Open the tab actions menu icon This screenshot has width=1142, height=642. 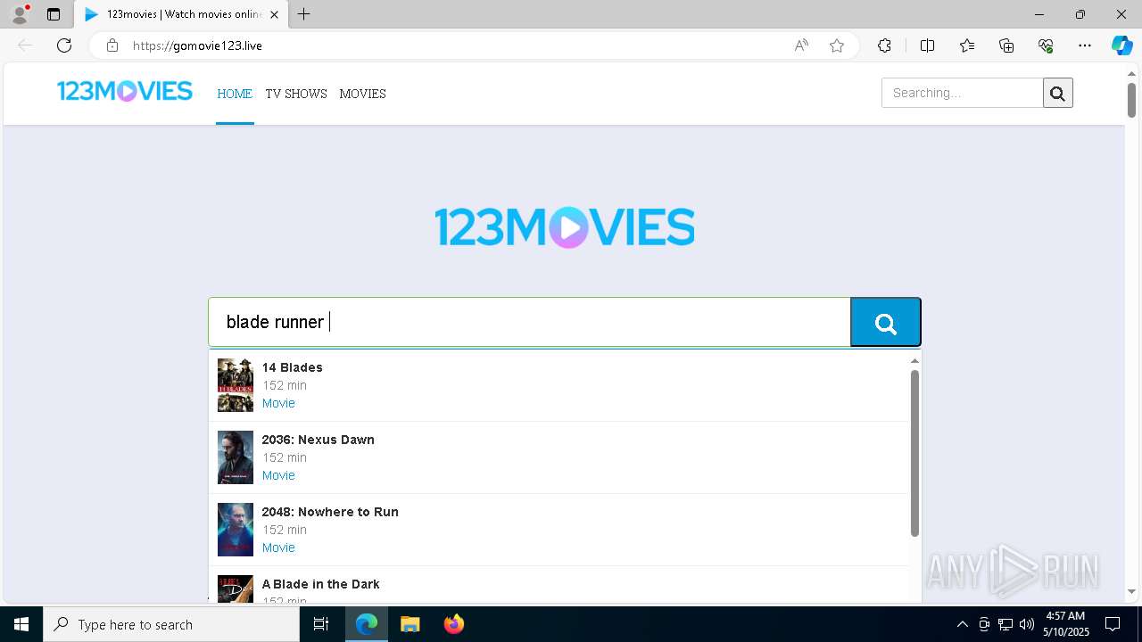click(x=54, y=14)
